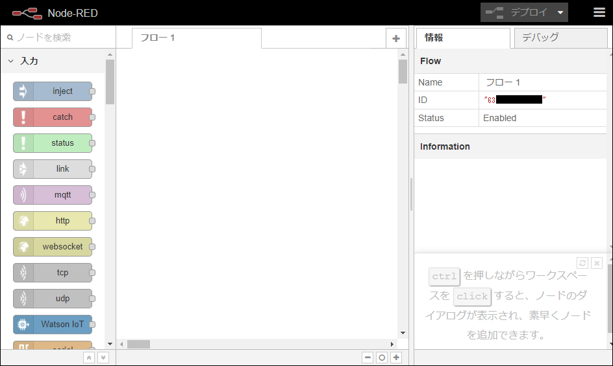Click the Status row label
The height and width of the screenshot is (366, 613).
(x=431, y=118)
